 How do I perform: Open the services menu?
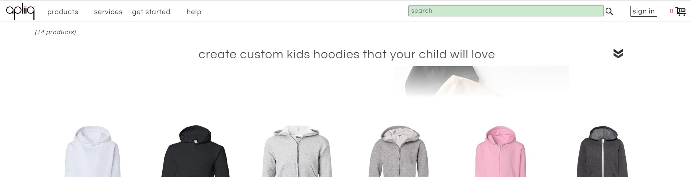click(x=108, y=12)
